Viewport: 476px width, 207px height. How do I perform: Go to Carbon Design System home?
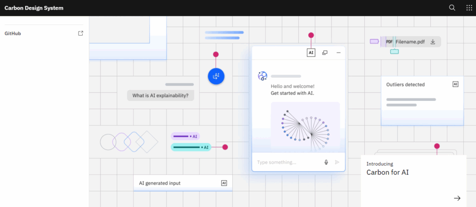[x=34, y=8]
